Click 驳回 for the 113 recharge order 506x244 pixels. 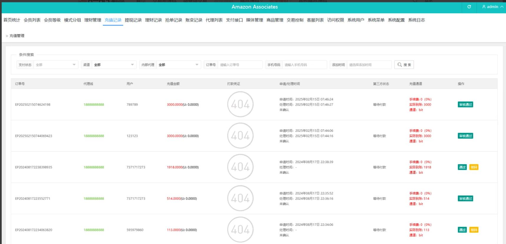[474, 230]
